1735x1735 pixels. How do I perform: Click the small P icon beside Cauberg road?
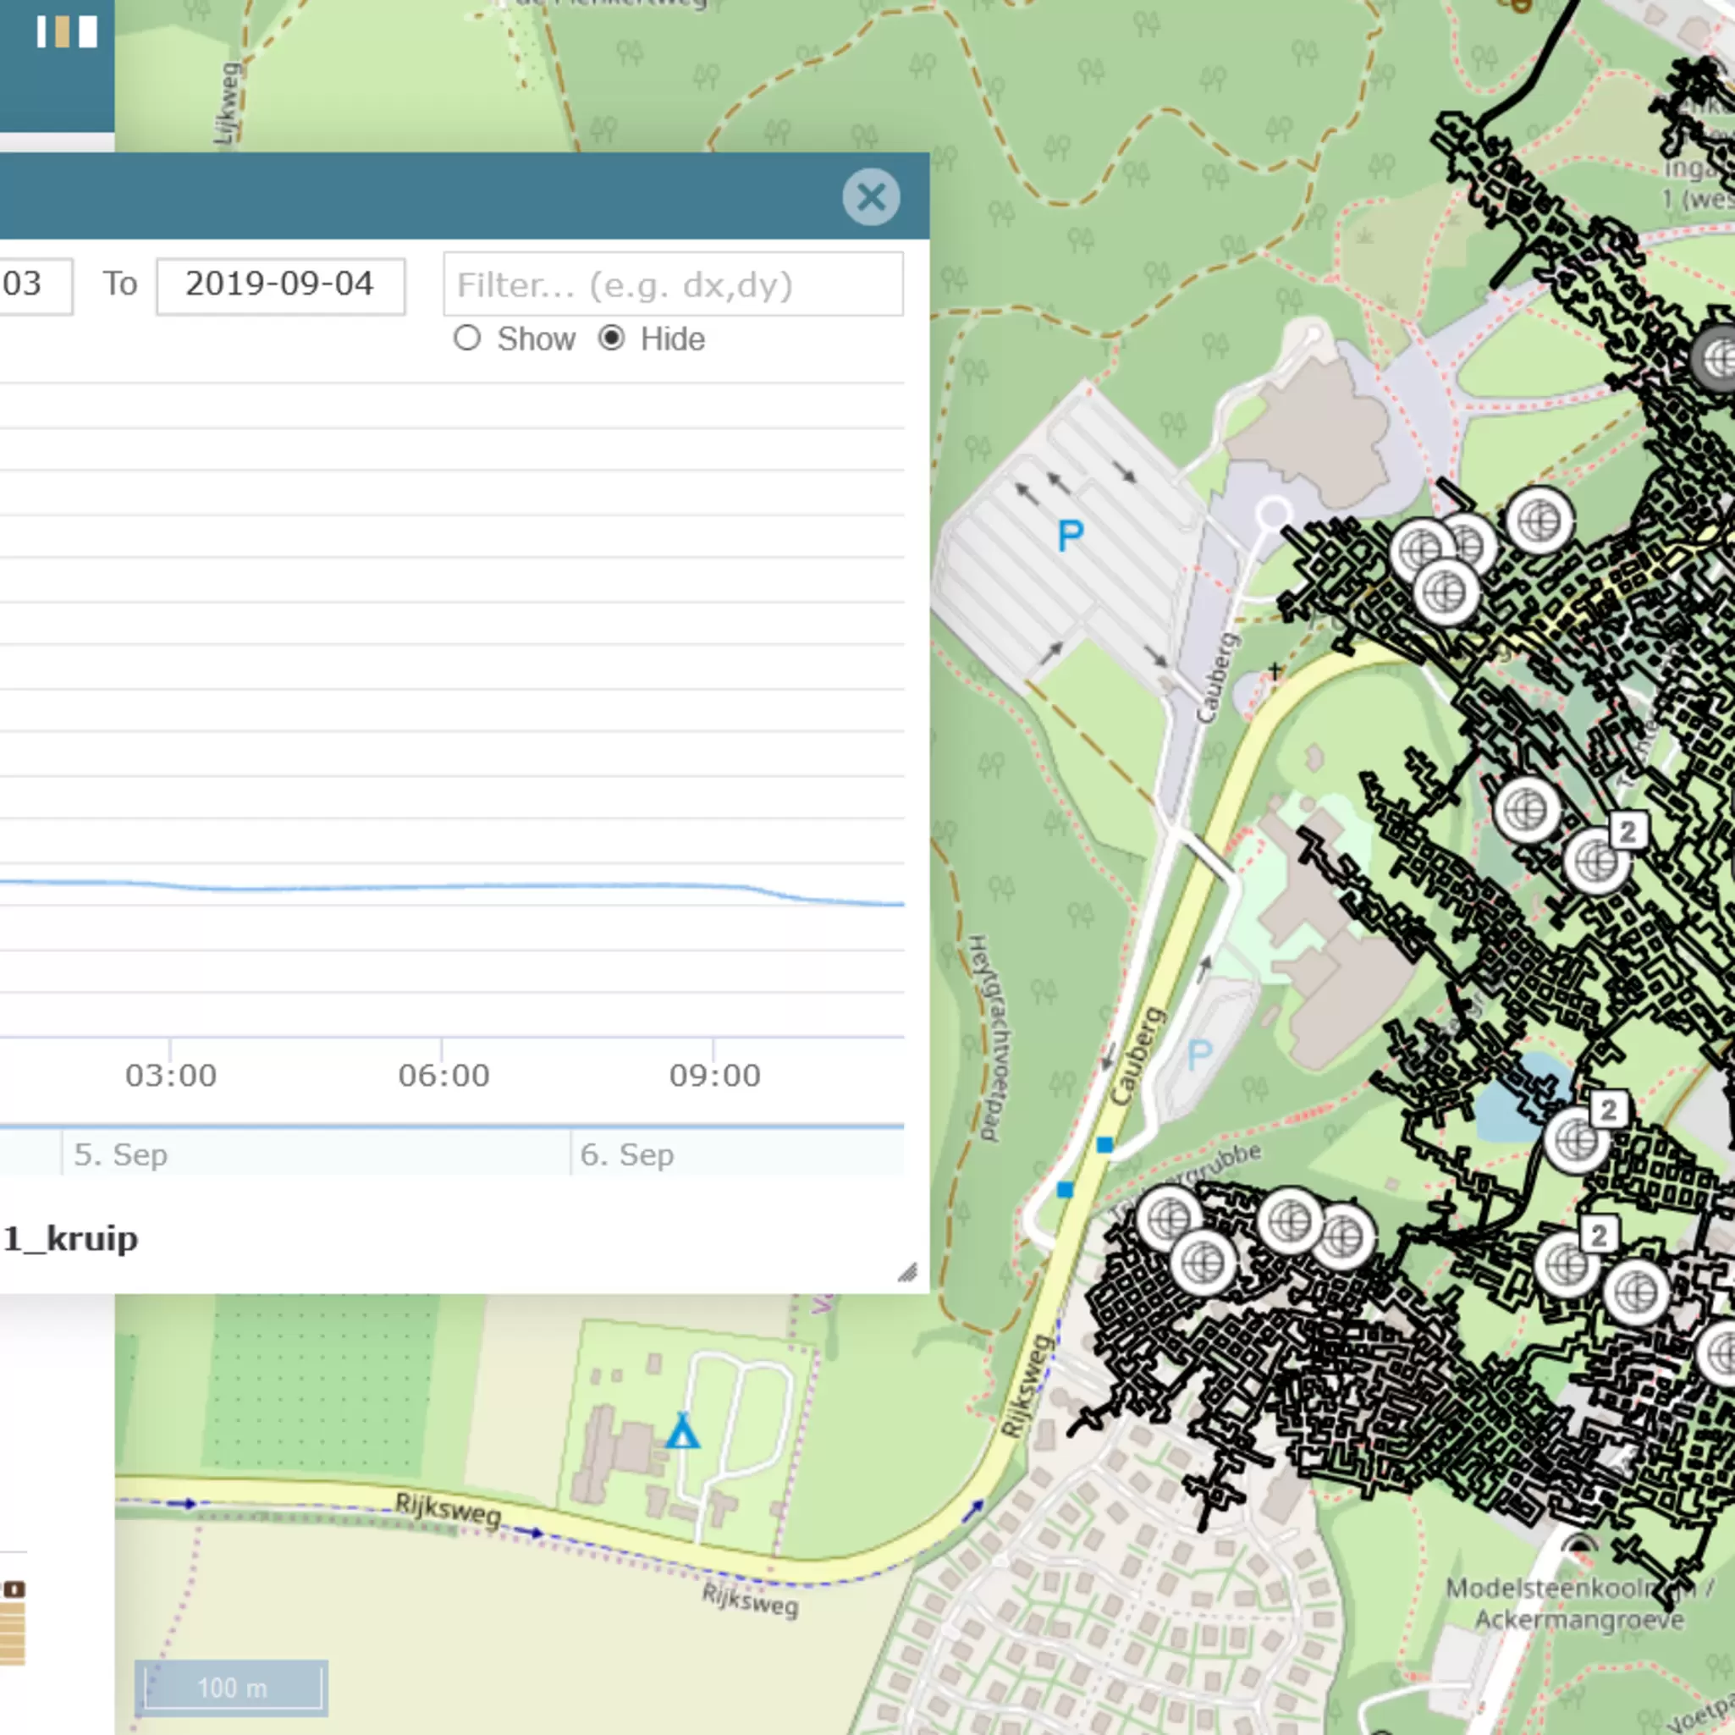coord(1200,1055)
